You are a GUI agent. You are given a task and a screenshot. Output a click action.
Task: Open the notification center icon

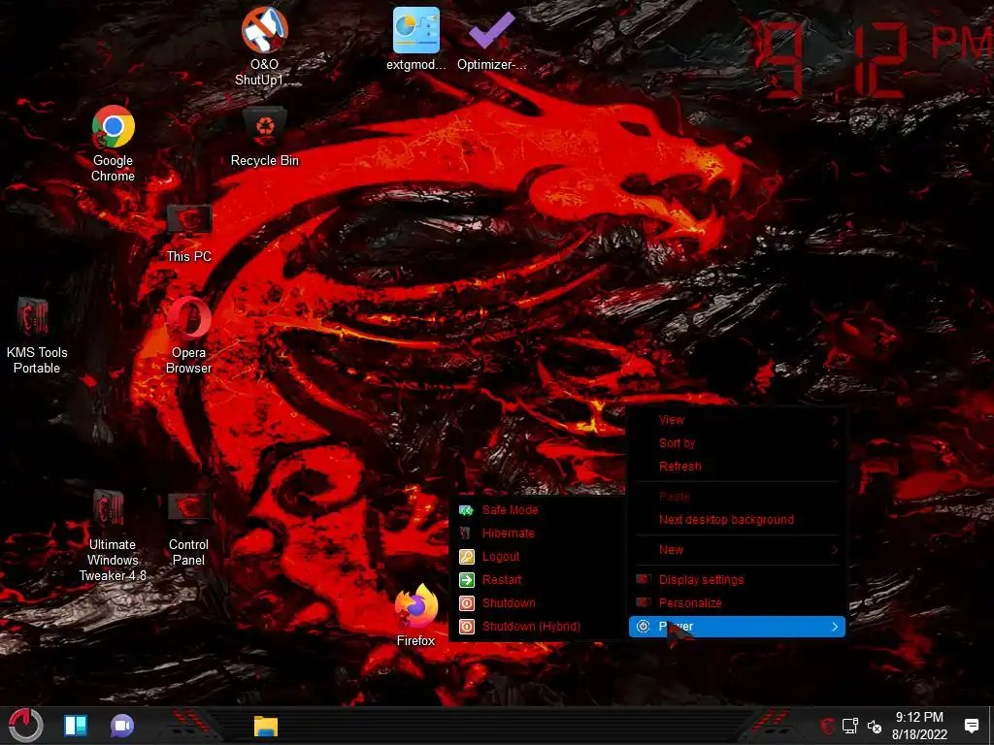click(971, 726)
